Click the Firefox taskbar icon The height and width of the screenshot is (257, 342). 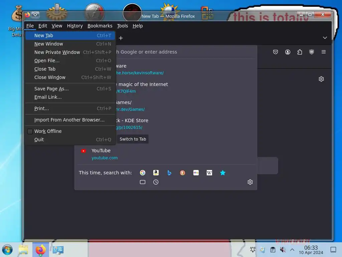(x=40, y=250)
